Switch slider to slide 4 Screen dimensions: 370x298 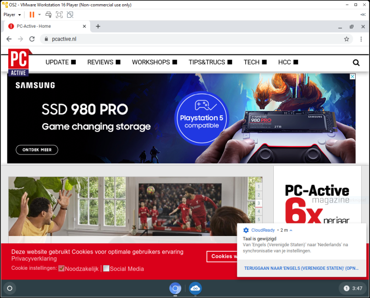[x=259, y=211]
